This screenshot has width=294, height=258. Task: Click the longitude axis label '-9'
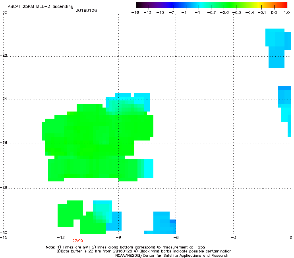point(118,237)
